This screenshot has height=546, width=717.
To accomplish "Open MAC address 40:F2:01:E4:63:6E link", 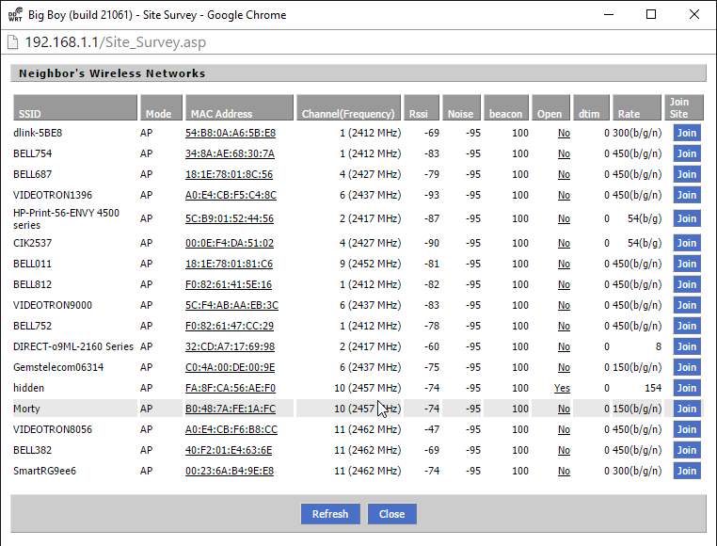I will 229,450.
